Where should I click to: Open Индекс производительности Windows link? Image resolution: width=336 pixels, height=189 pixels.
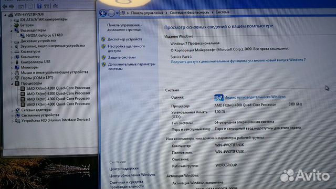click(255, 97)
